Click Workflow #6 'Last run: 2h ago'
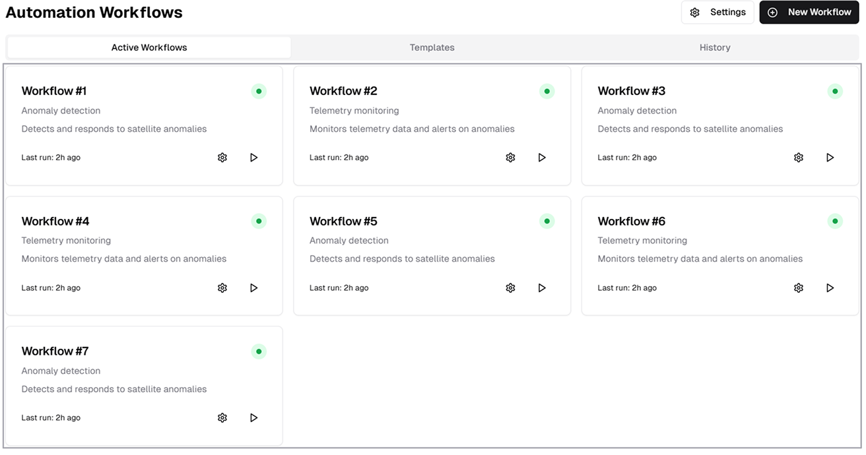866x455 pixels. (x=627, y=288)
